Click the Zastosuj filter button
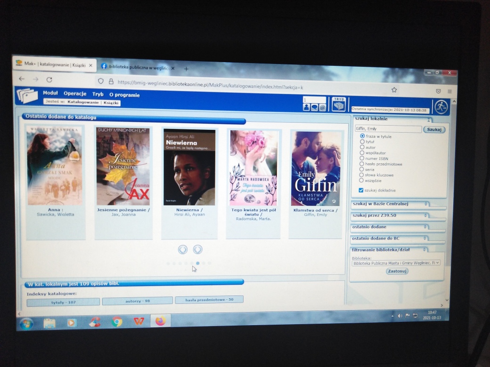The height and width of the screenshot is (367, 490). (x=397, y=271)
